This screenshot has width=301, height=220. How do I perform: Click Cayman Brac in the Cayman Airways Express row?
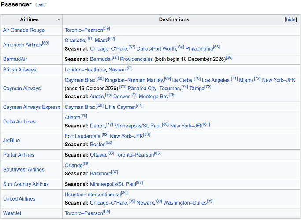click(80, 107)
